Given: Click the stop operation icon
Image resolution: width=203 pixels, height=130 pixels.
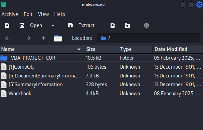Looking at the screenshot, I should 146,25.
